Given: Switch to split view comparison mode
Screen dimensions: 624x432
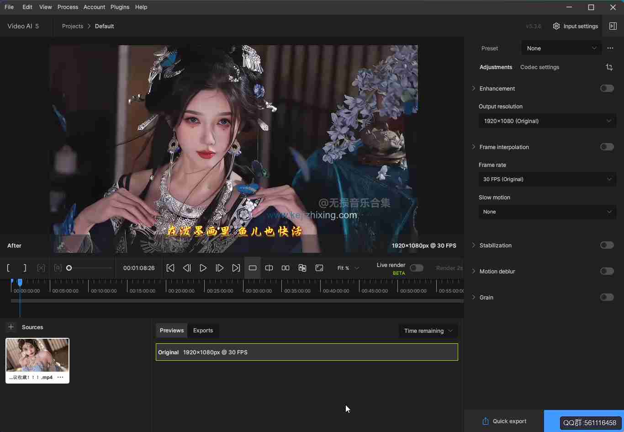Looking at the screenshot, I should [269, 268].
